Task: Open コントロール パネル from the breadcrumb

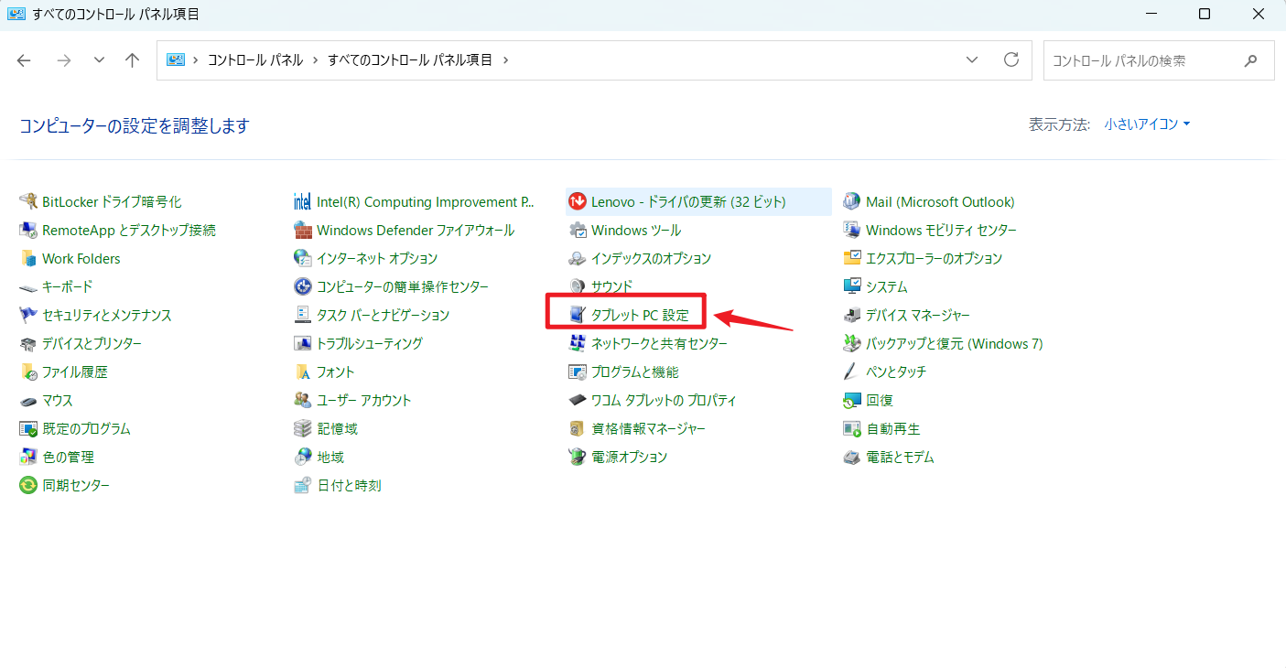Action: pyautogui.click(x=255, y=59)
